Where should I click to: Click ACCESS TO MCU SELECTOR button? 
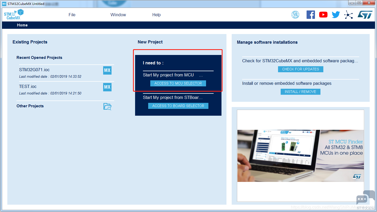coord(178,83)
